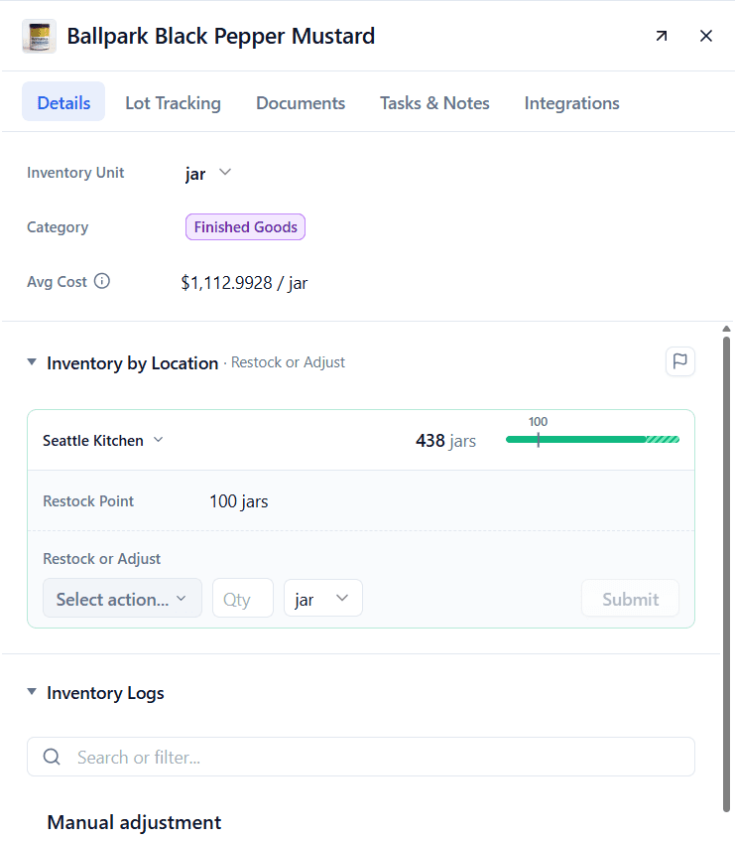Open the Documents tab
This screenshot has width=735, height=841.
tap(301, 102)
